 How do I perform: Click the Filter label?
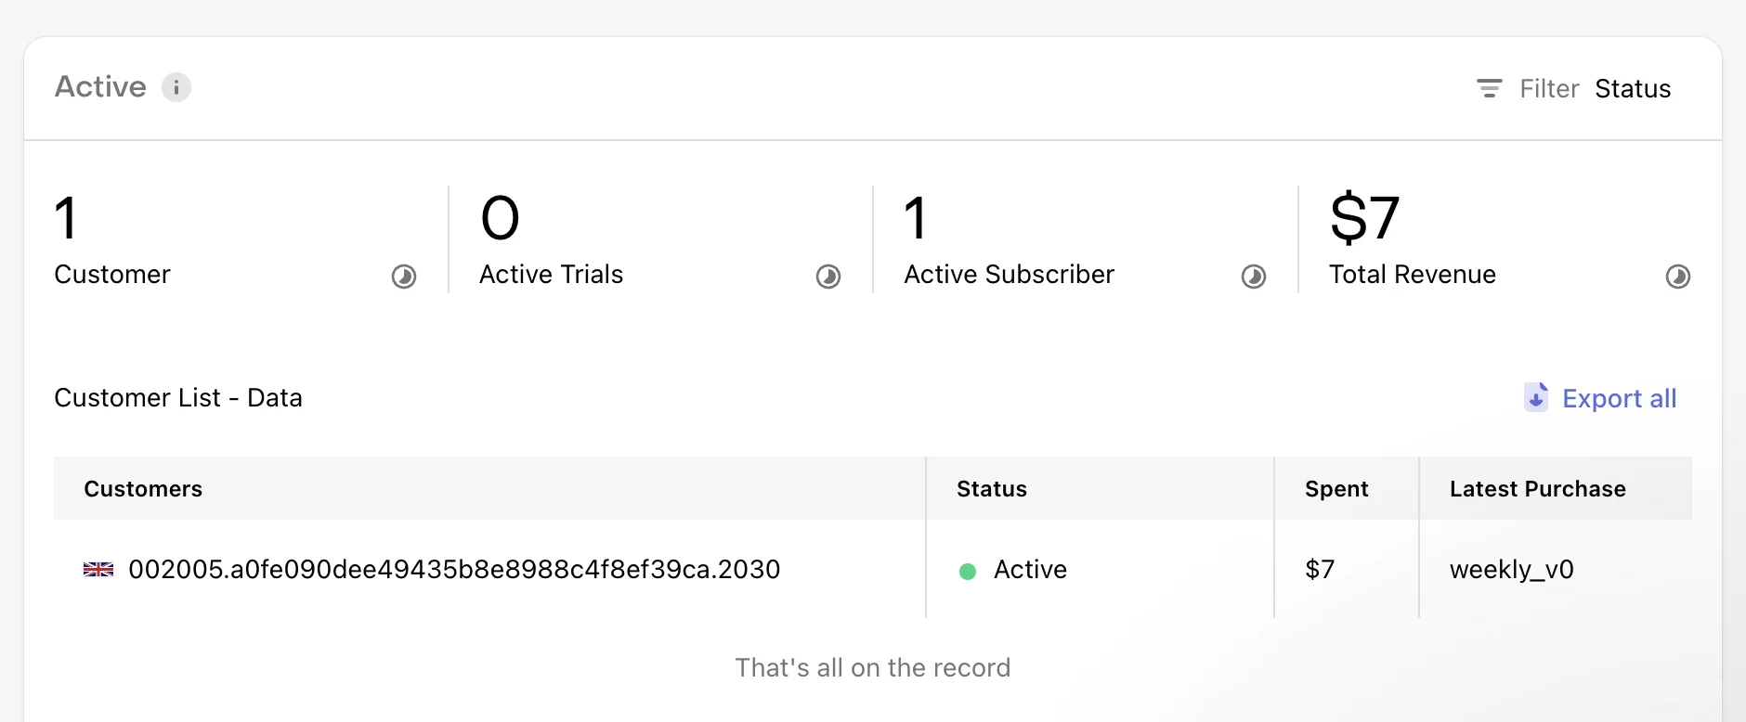click(1549, 89)
